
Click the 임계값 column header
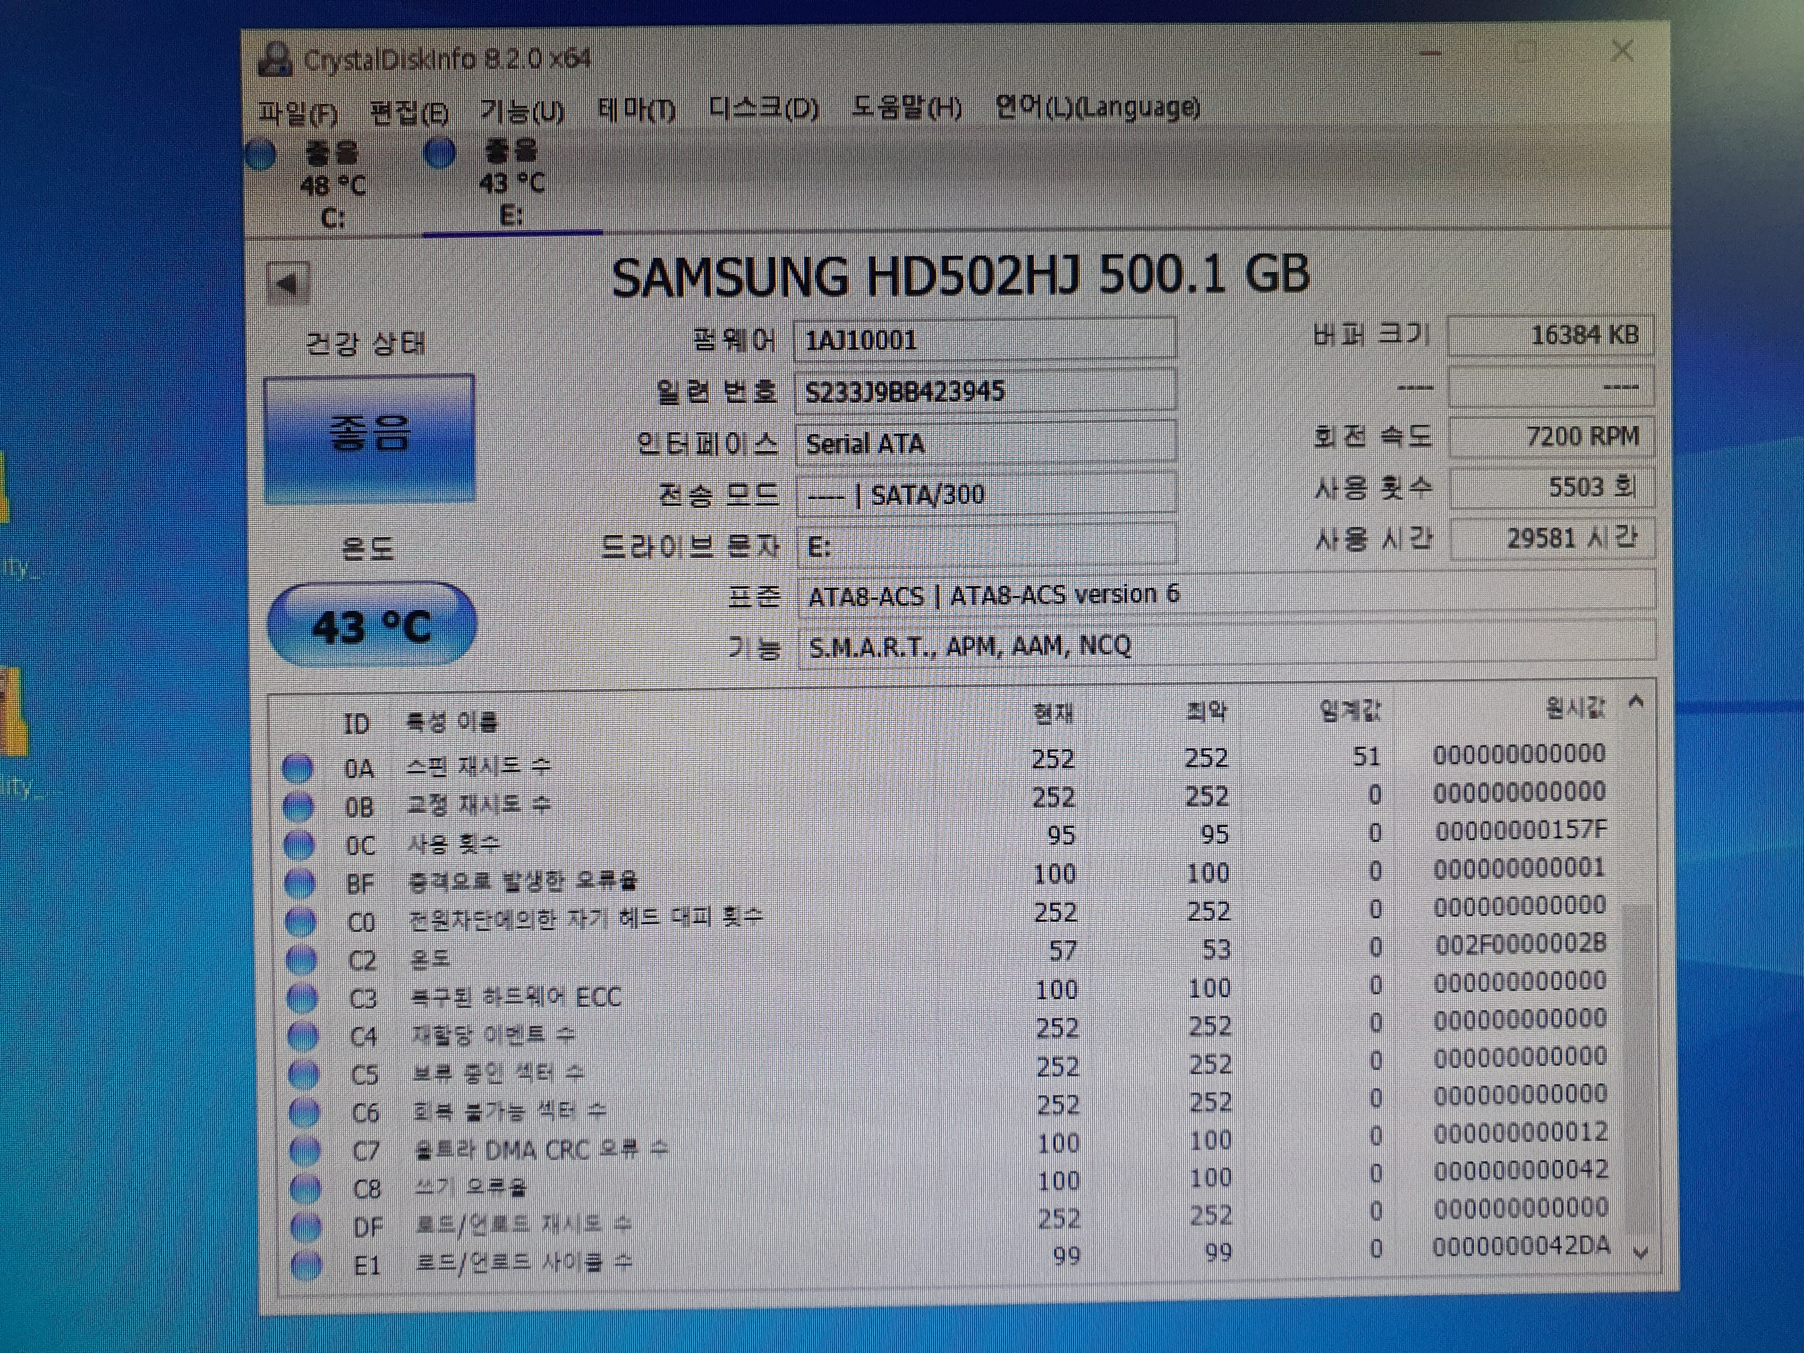pos(1350,711)
